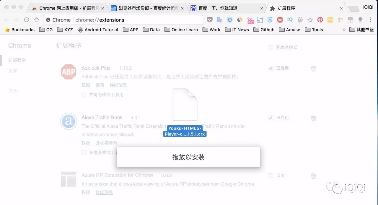The width and height of the screenshot is (378, 205).
Task: Toggle the 开发者模式 checkbox
Action: (271, 47)
